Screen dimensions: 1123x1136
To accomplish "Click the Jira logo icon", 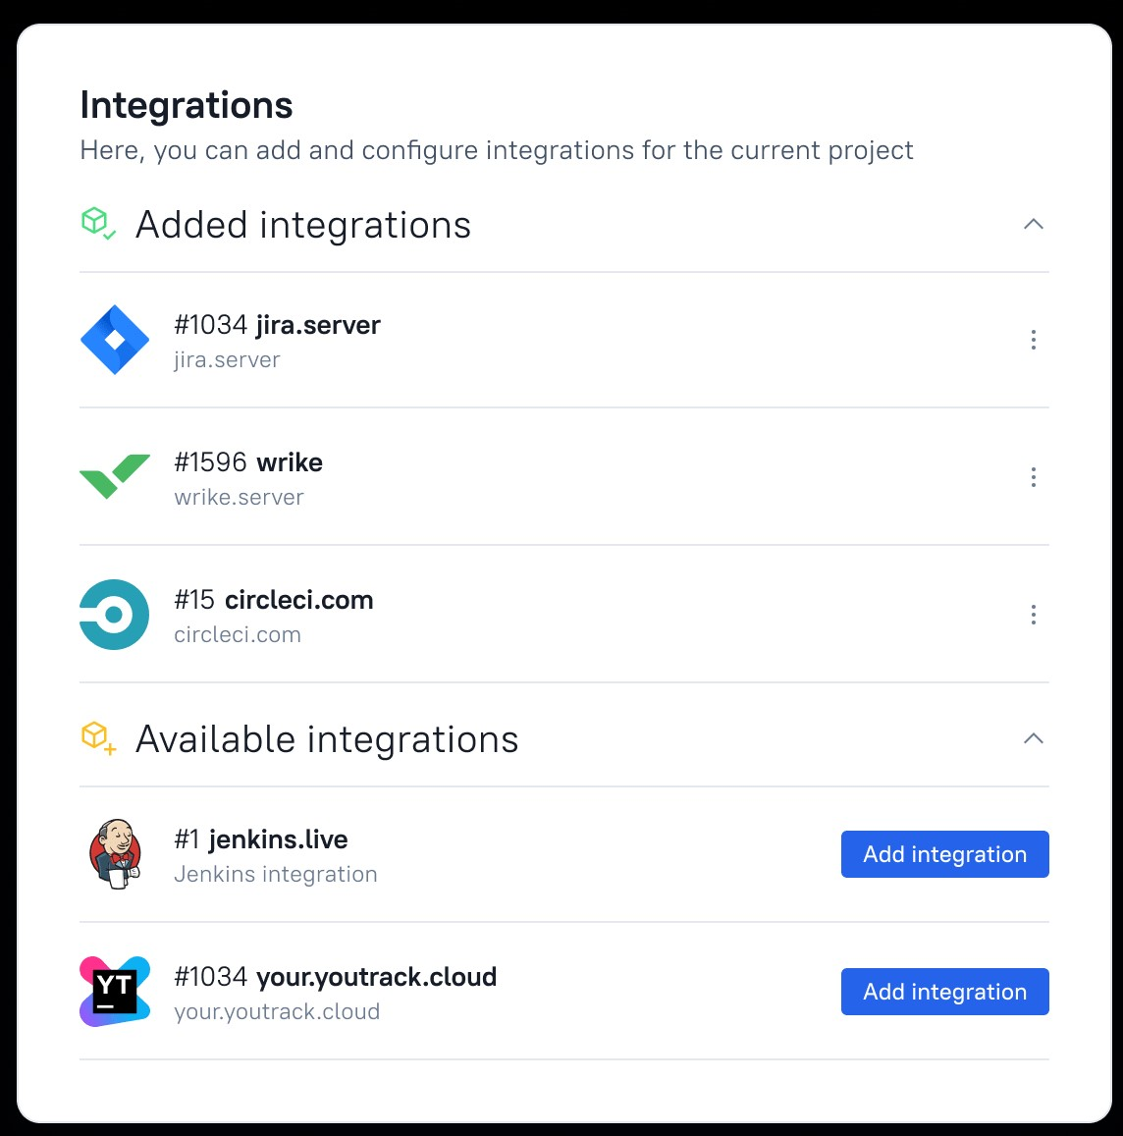I will 115,340.
